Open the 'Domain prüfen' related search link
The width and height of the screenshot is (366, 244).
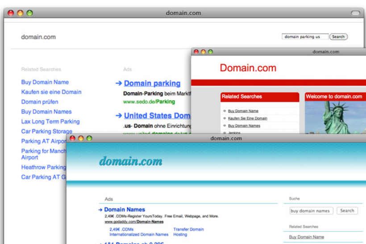[40, 102]
